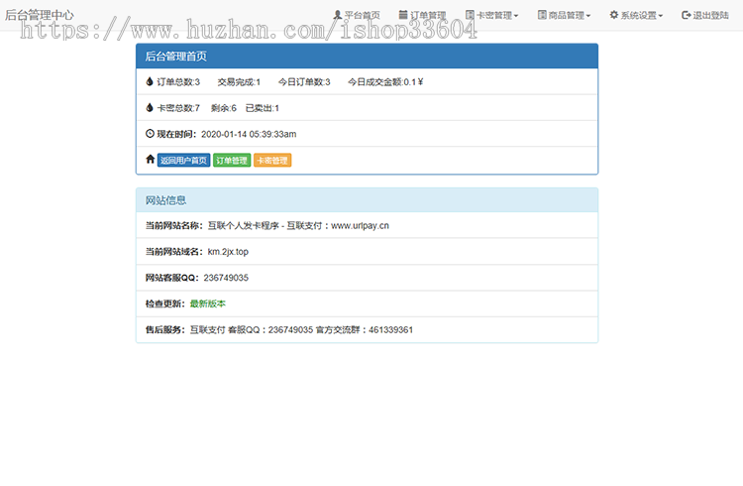This screenshot has height=486, width=743.
Task: Click the list icon beside 订单管理 in navbar
Action: pos(403,15)
